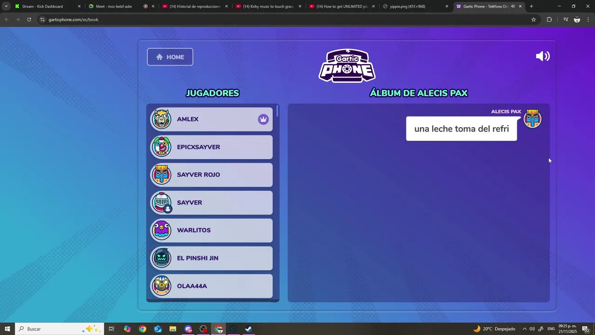Viewport: 595px width, 335px height.
Task: Click the browser address bar URL
Action: click(73, 20)
